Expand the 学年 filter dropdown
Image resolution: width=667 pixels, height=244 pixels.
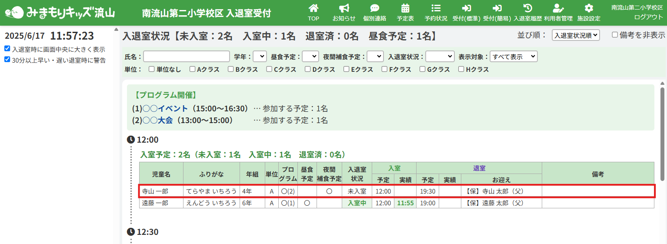click(x=260, y=57)
